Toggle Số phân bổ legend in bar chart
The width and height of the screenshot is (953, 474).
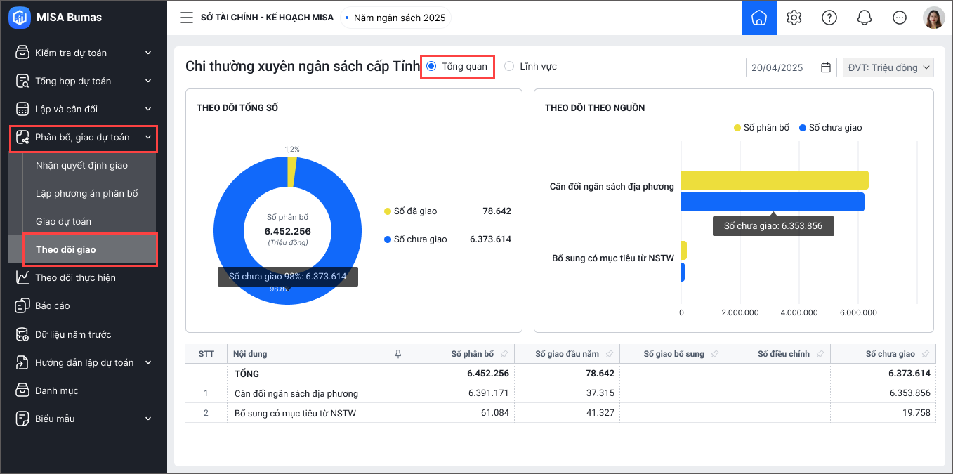click(761, 128)
